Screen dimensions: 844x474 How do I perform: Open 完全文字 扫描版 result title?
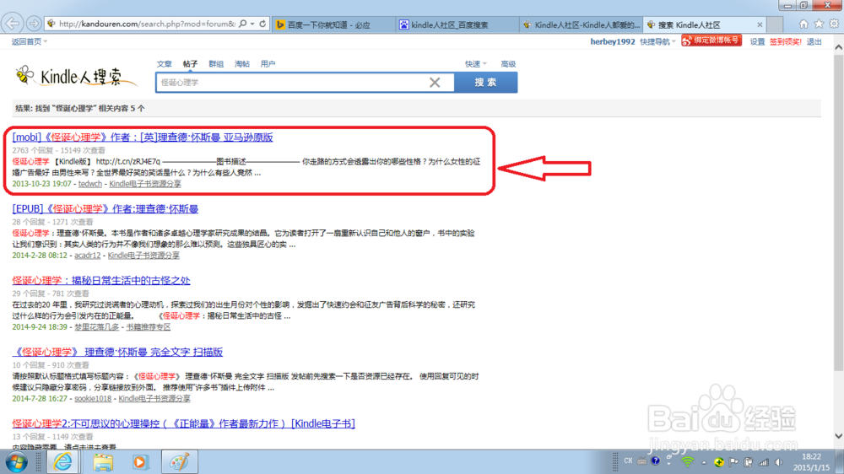pyautogui.click(x=117, y=352)
